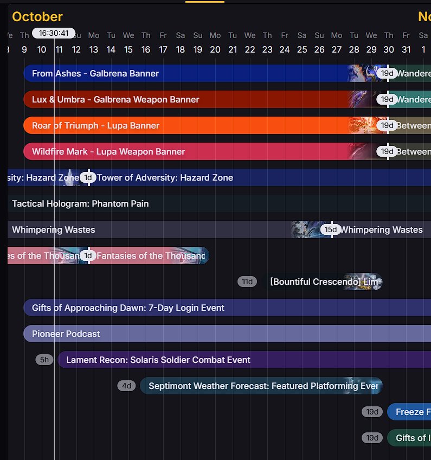
Task: Click 1d badge on Fantasies of the Thousand row
Action: point(88,256)
